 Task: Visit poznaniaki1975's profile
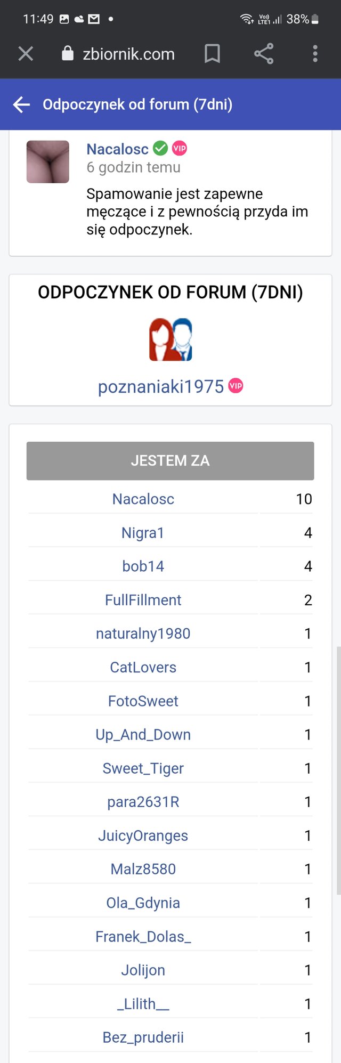161,386
